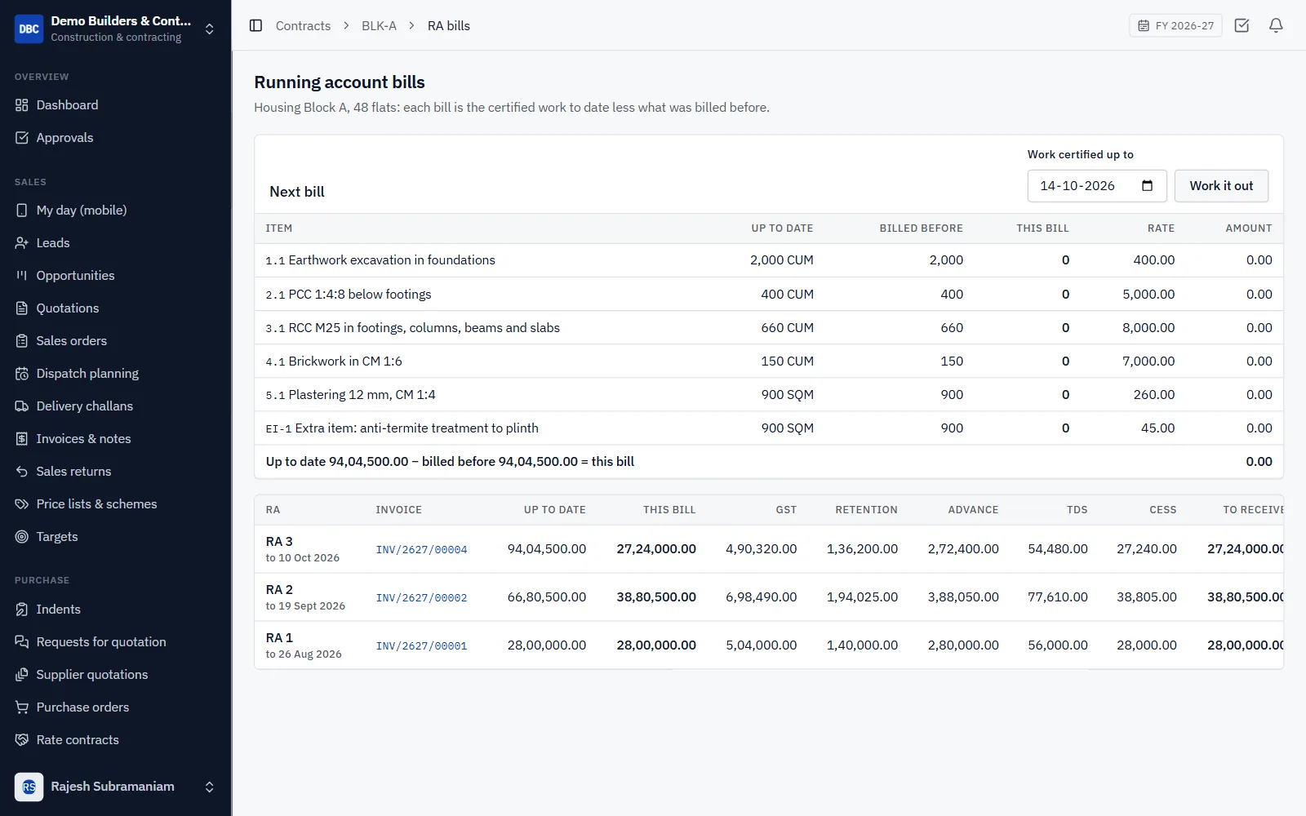The height and width of the screenshot is (816, 1306).
Task: Go to Contracts breadcrumb
Action: [303, 26]
